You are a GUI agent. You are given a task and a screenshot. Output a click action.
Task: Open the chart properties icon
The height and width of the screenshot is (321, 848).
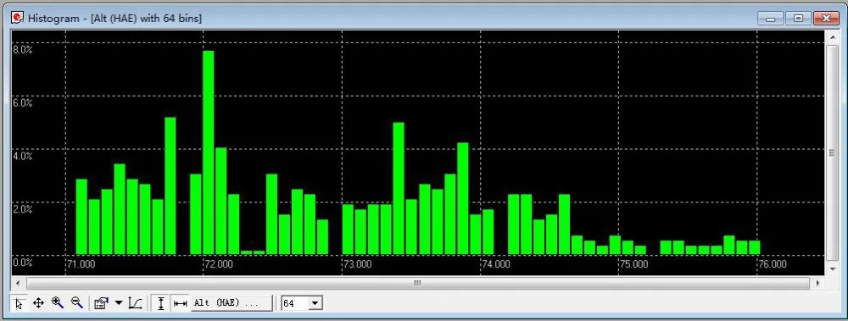coord(101,303)
